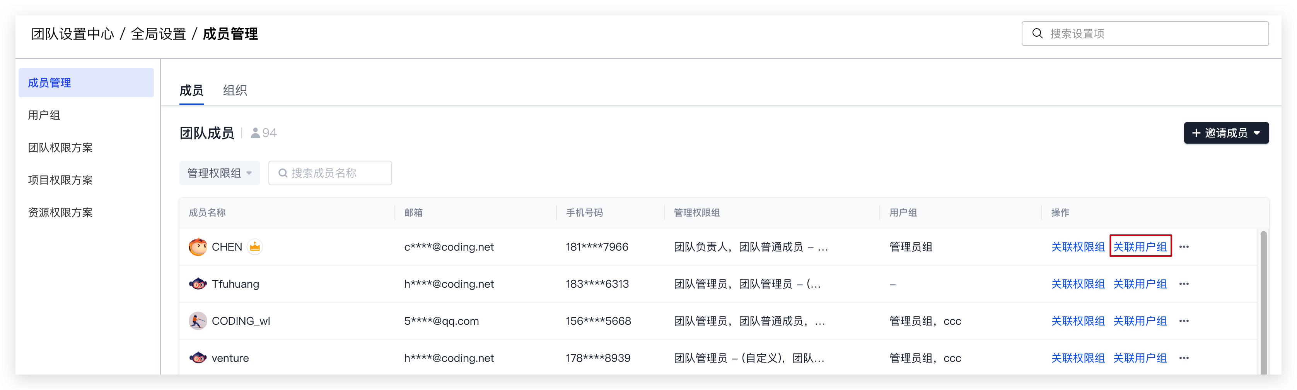
Task: Click CODING_wl's avatar icon
Action: [198, 320]
